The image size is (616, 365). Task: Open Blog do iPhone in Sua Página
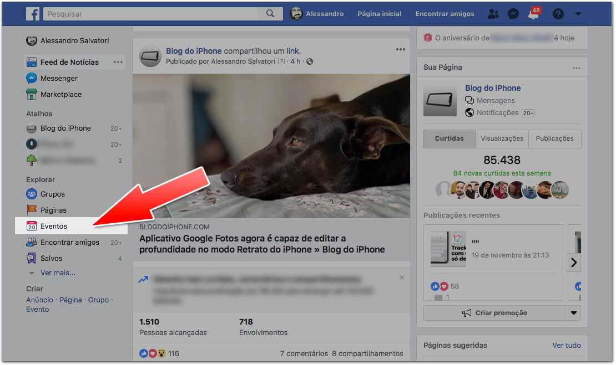coord(493,88)
